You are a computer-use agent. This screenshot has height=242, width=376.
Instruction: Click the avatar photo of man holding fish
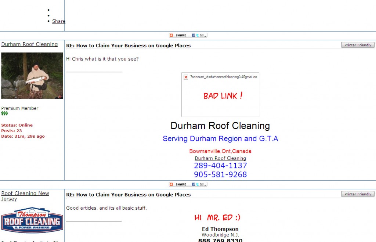(32, 76)
